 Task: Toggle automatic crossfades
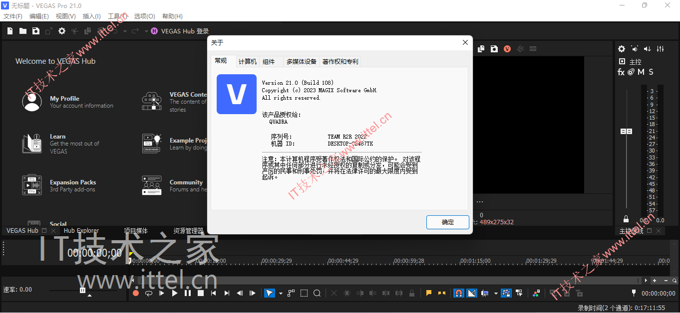tap(472, 293)
